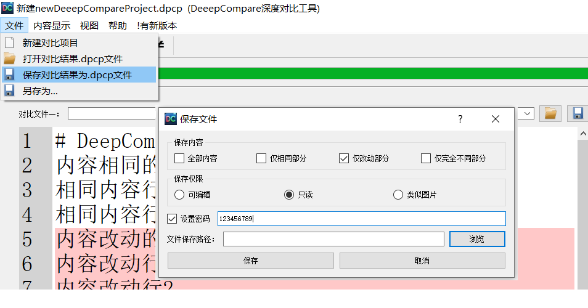Click the green progress bar
This screenshot has width=588, height=308.
click(x=370, y=73)
